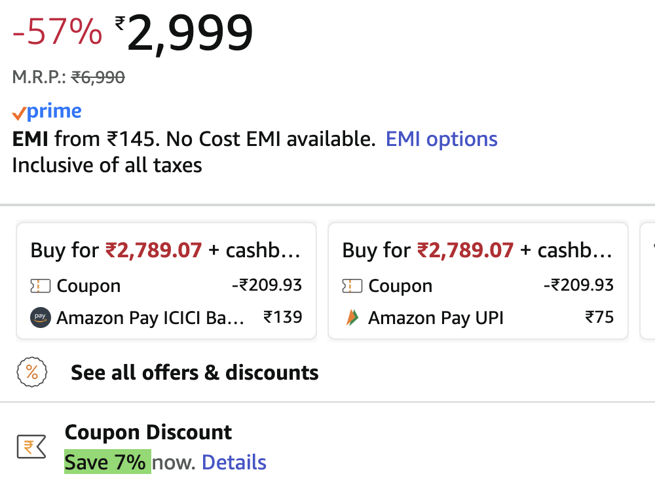Viewport: 655px width, 491px height.
Task: Click the Amazon Pay UPI flag icon
Action: [352, 318]
